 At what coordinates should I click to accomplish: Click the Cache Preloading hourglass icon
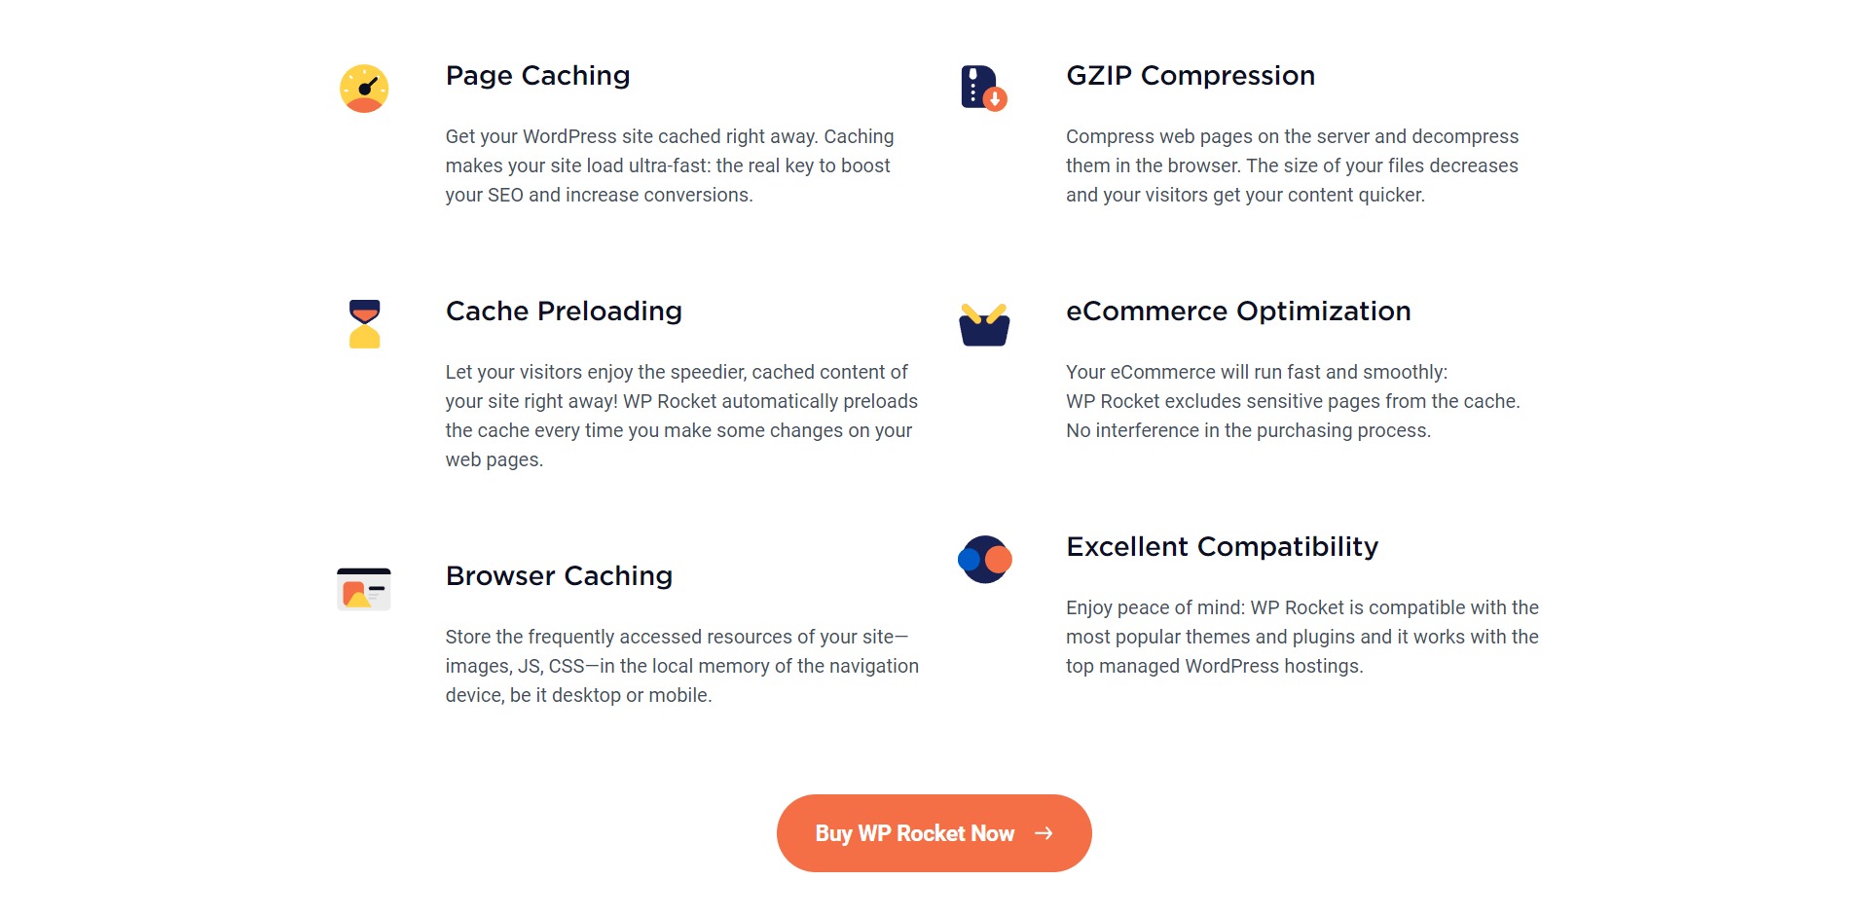[364, 324]
